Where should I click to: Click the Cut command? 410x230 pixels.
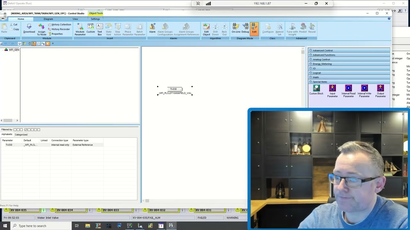click(13, 25)
